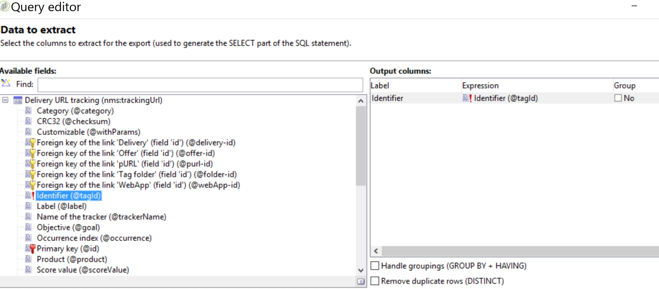Image resolution: width=659 pixels, height=289 pixels.
Task: Select Name of the tracker (@trackerName) field
Action: pyautogui.click(x=101, y=217)
